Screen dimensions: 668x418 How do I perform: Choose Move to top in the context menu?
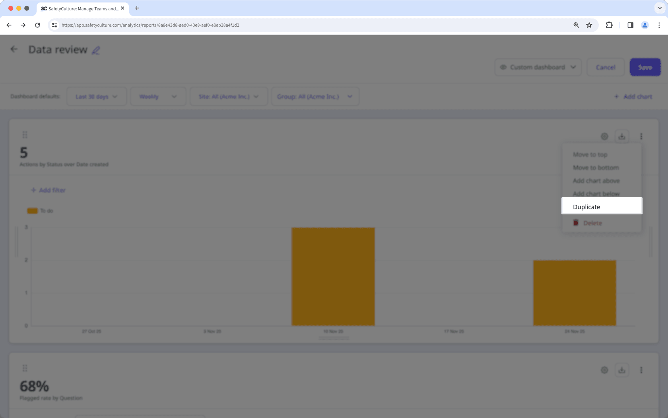coord(590,154)
